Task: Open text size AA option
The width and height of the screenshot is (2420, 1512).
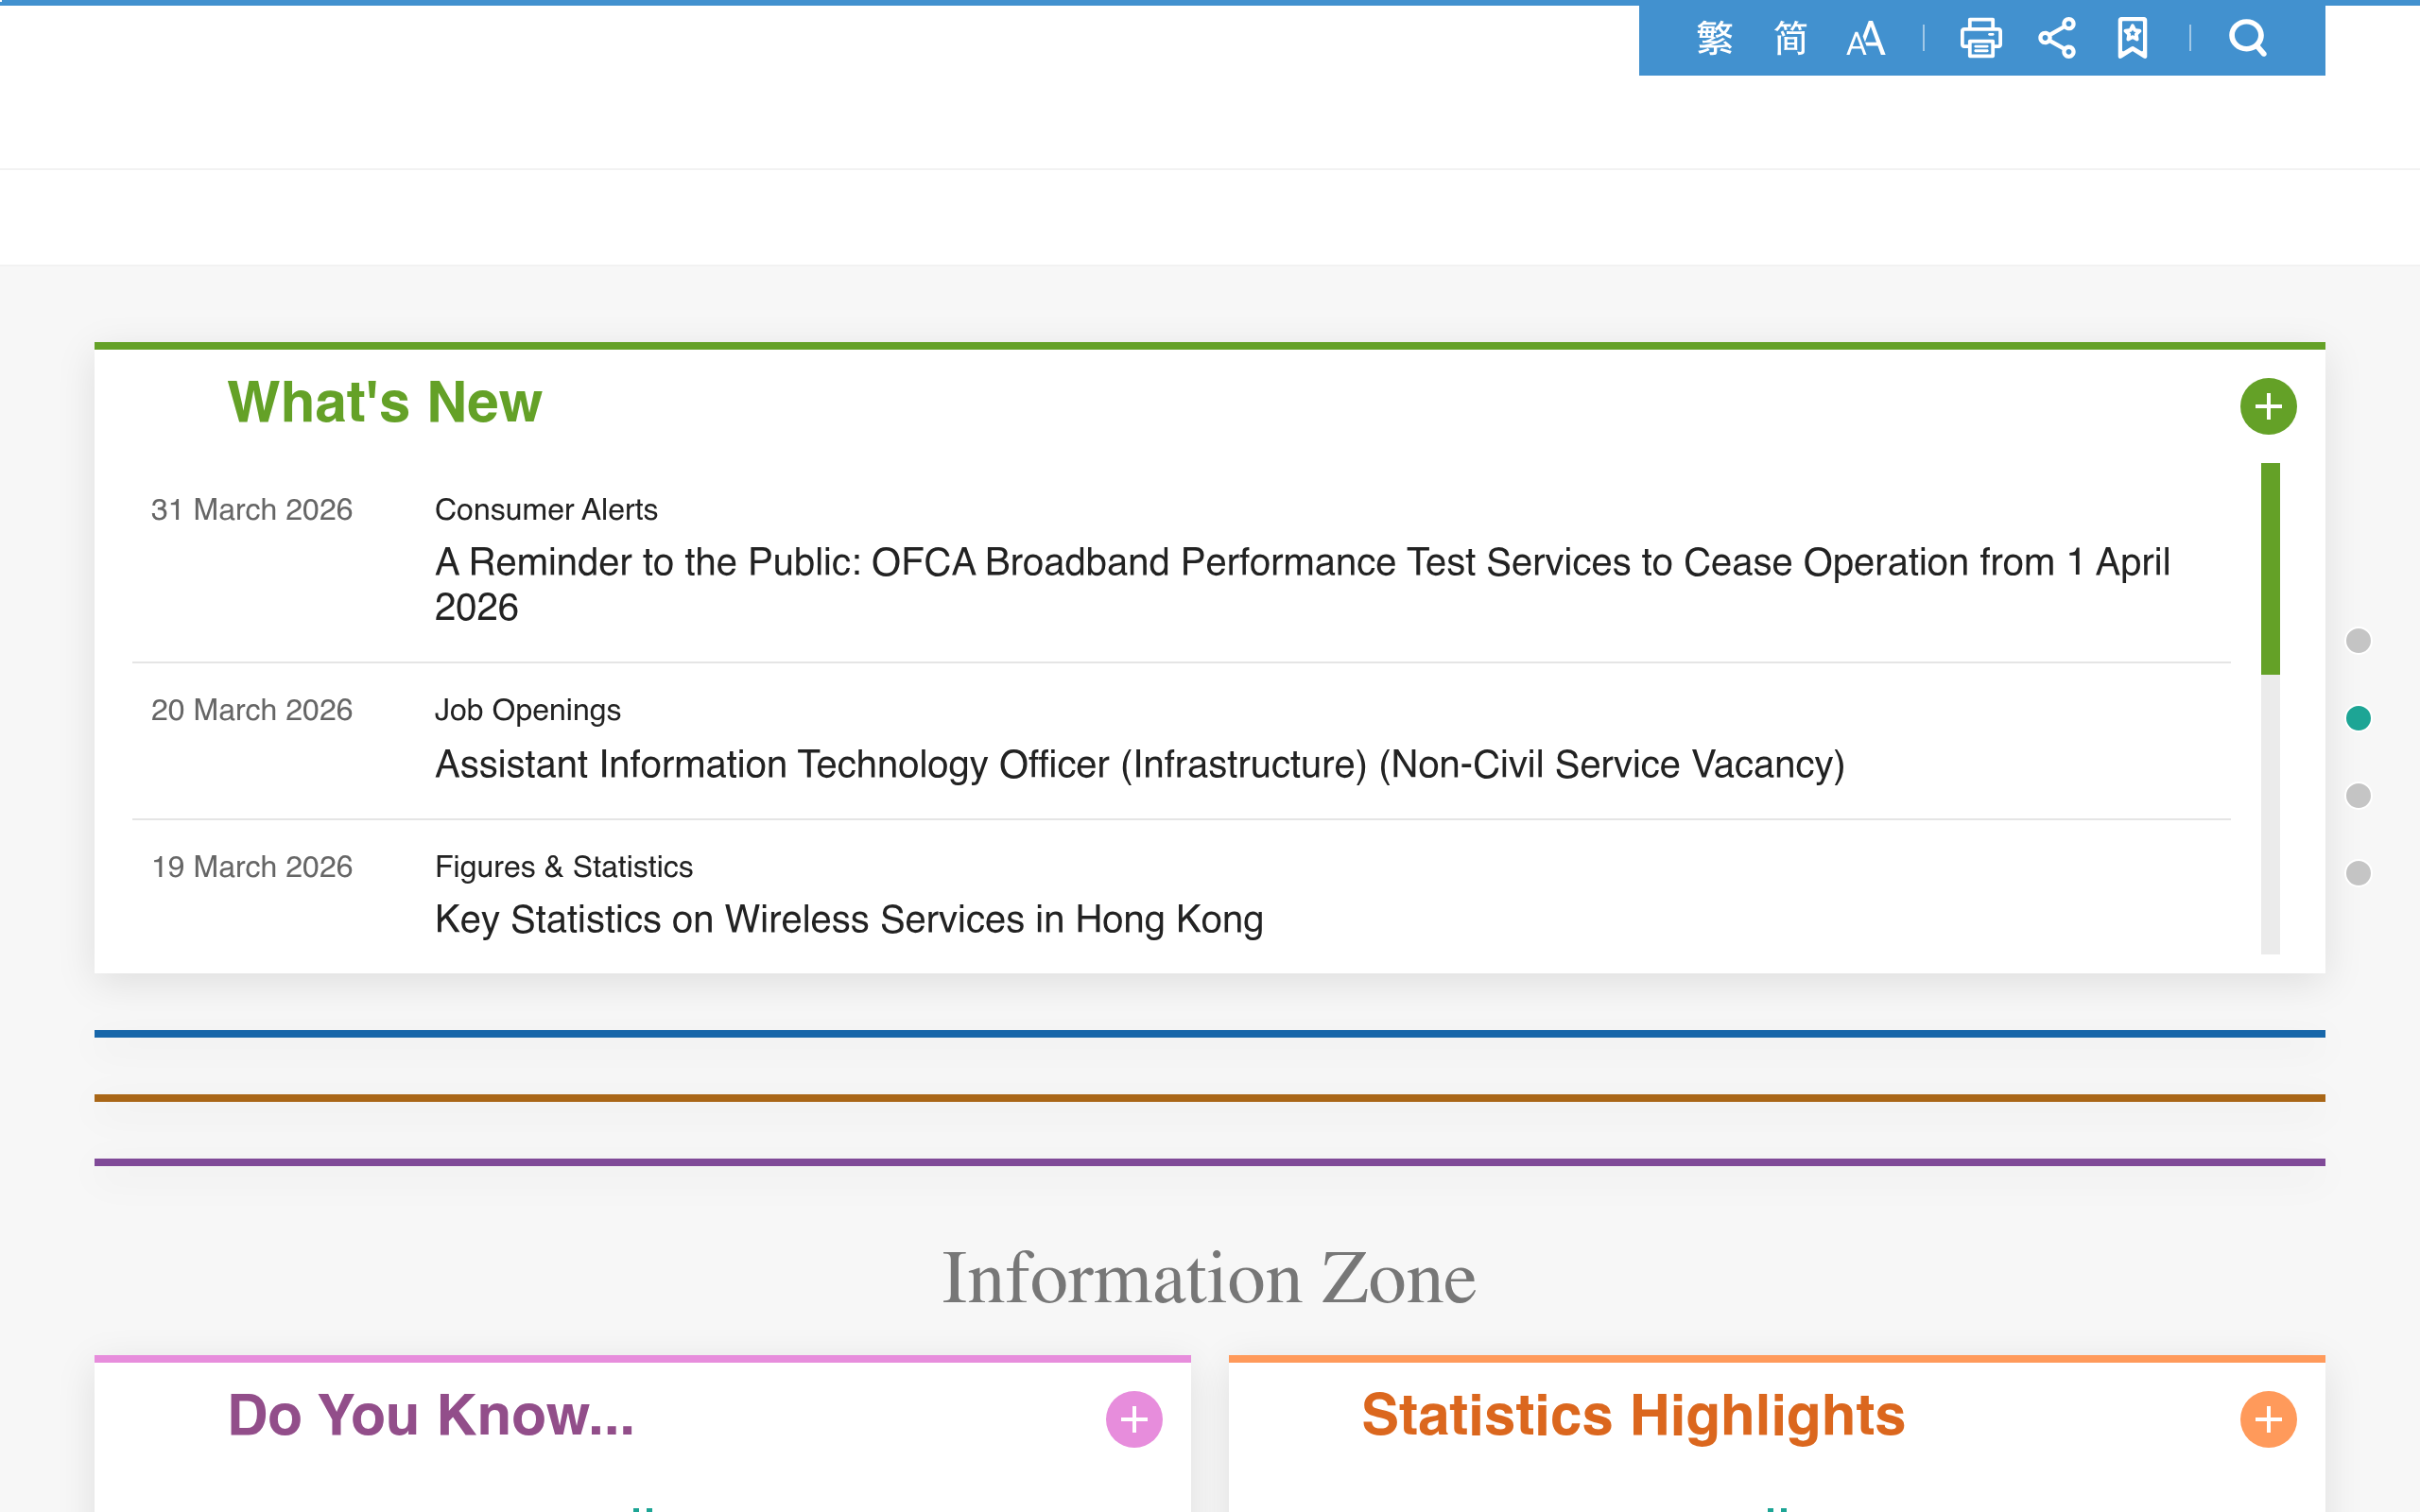Action: tap(1865, 39)
